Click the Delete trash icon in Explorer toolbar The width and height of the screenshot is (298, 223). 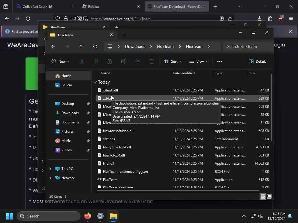tap(151, 62)
